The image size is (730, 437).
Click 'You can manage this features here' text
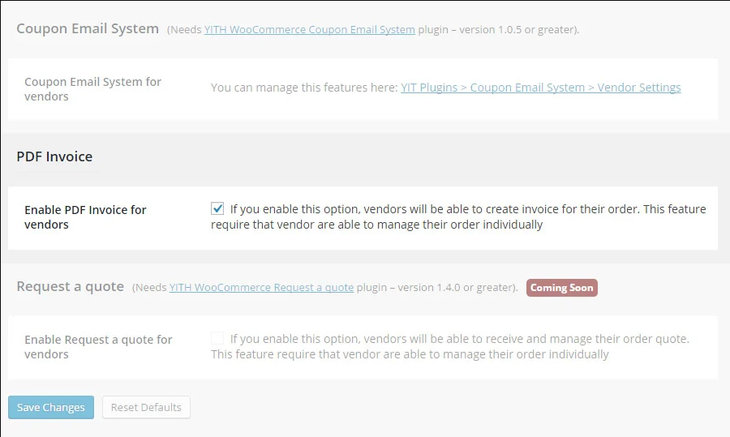[x=304, y=88]
